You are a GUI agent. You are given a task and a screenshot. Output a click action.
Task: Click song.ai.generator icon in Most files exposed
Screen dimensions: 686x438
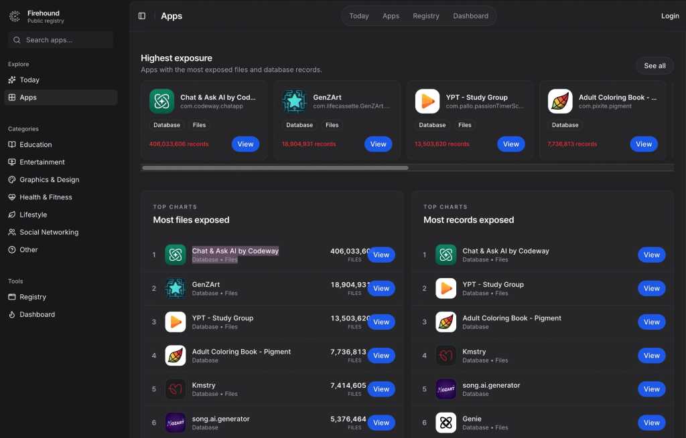coord(176,423)
